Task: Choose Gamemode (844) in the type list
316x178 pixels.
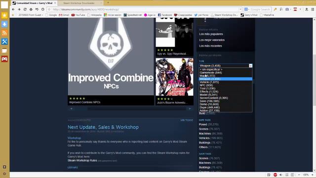Action: pos(225,73)
